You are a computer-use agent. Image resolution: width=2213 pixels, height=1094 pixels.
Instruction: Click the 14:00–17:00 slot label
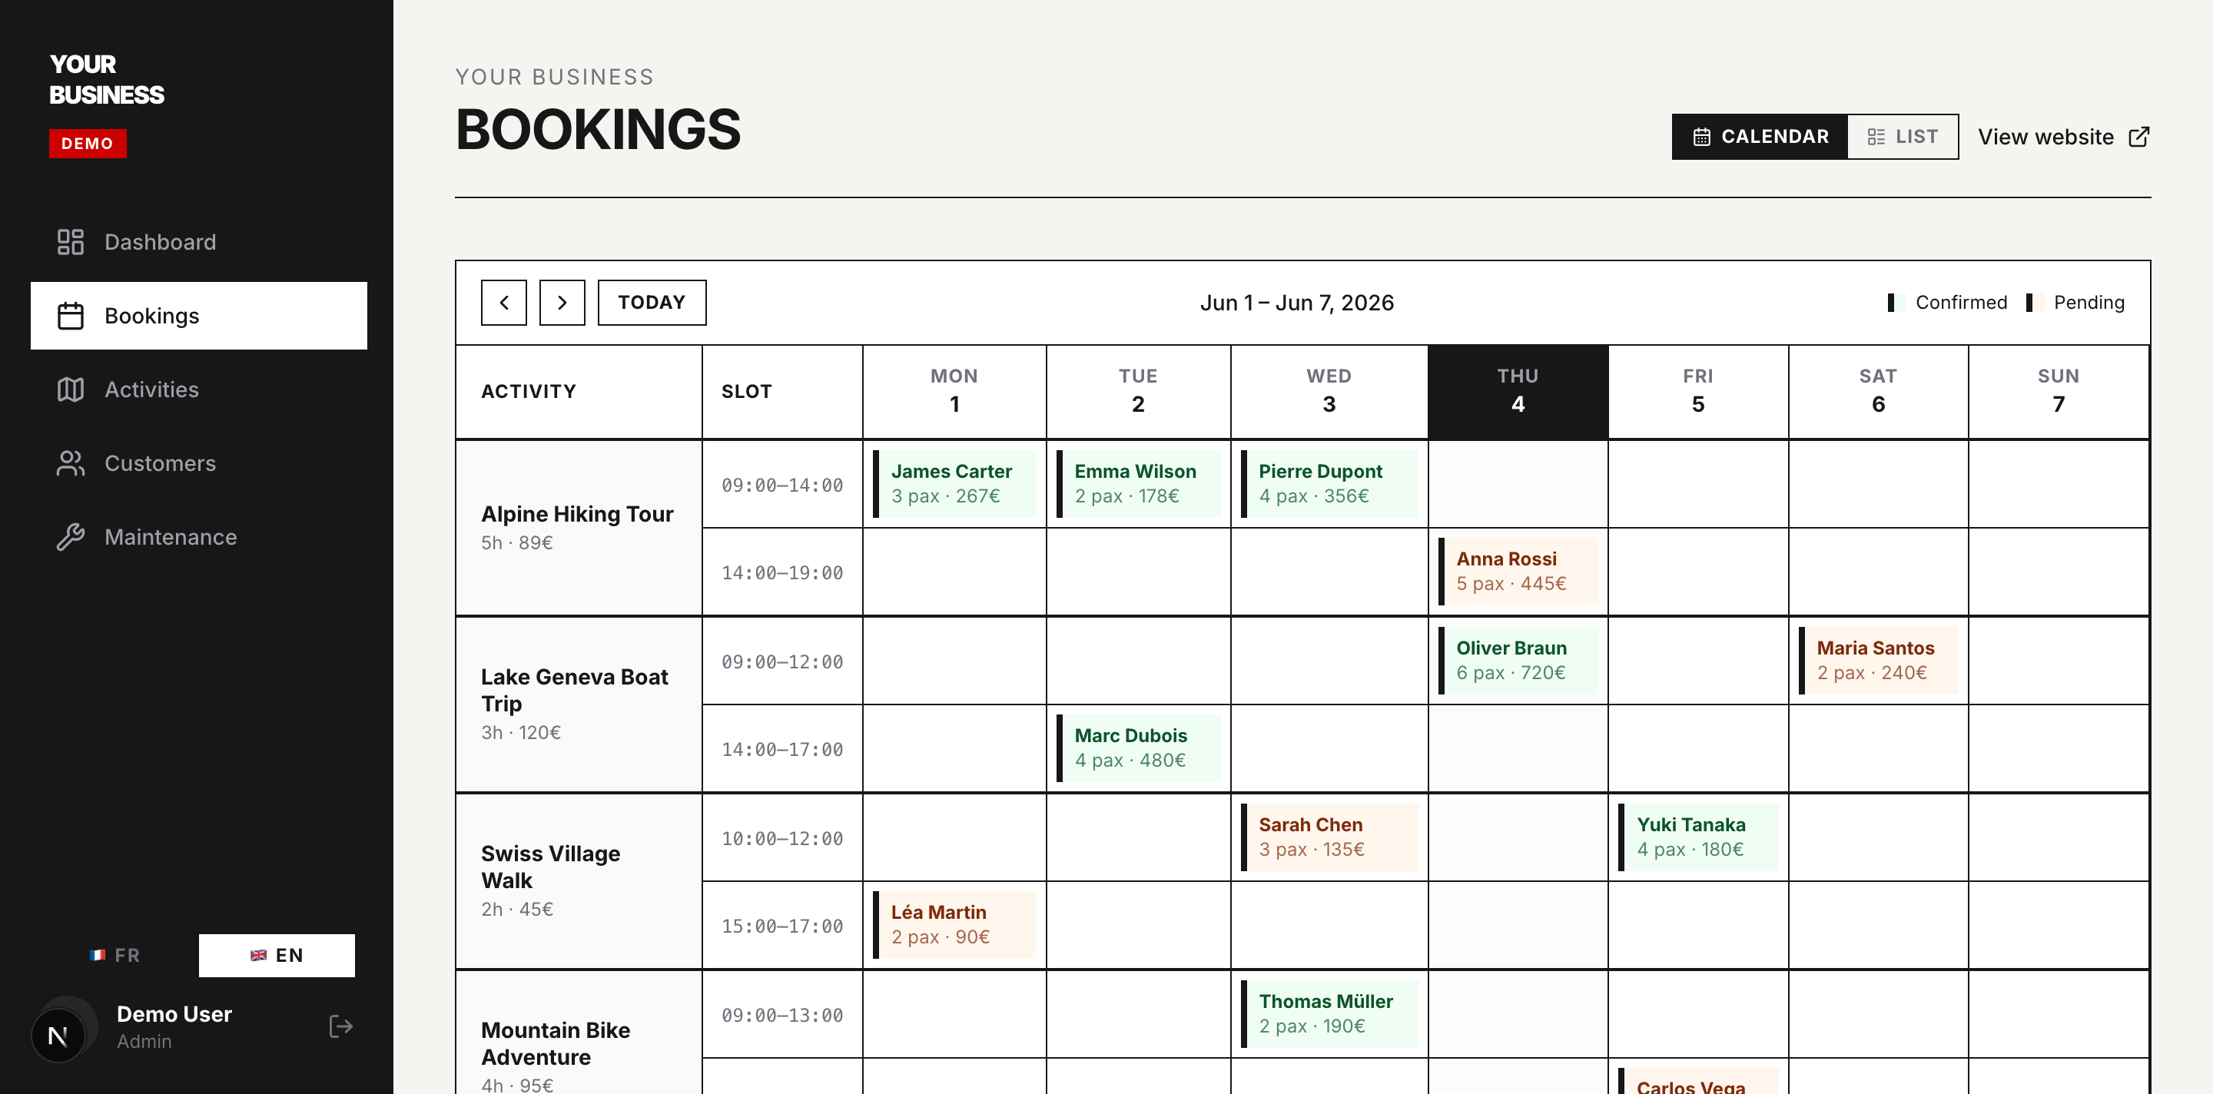coord(783,750)
